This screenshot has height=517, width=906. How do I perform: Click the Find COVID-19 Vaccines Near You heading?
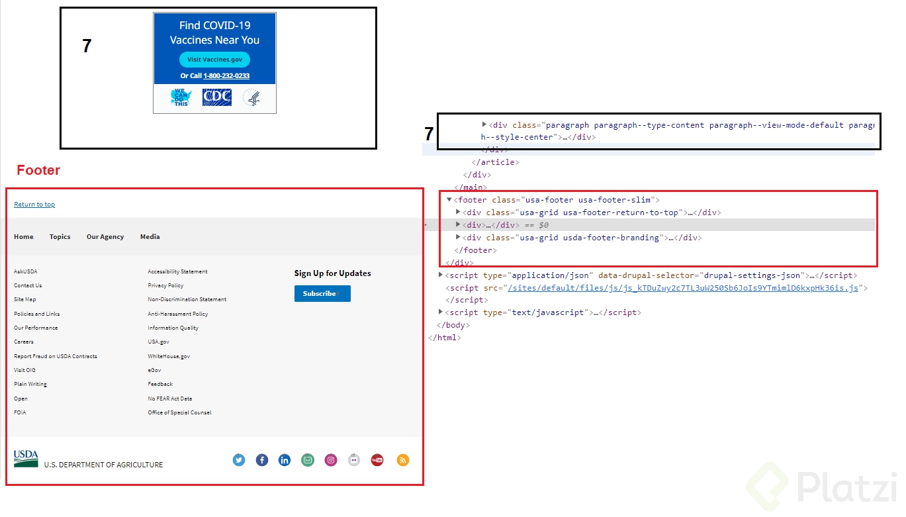coord(214,32)
